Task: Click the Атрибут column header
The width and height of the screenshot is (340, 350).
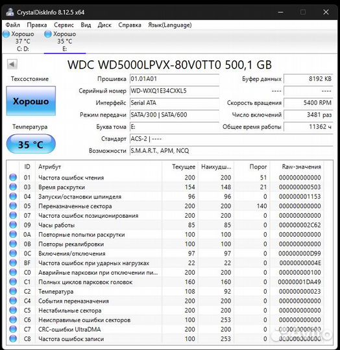Action: tap(98, 167)
